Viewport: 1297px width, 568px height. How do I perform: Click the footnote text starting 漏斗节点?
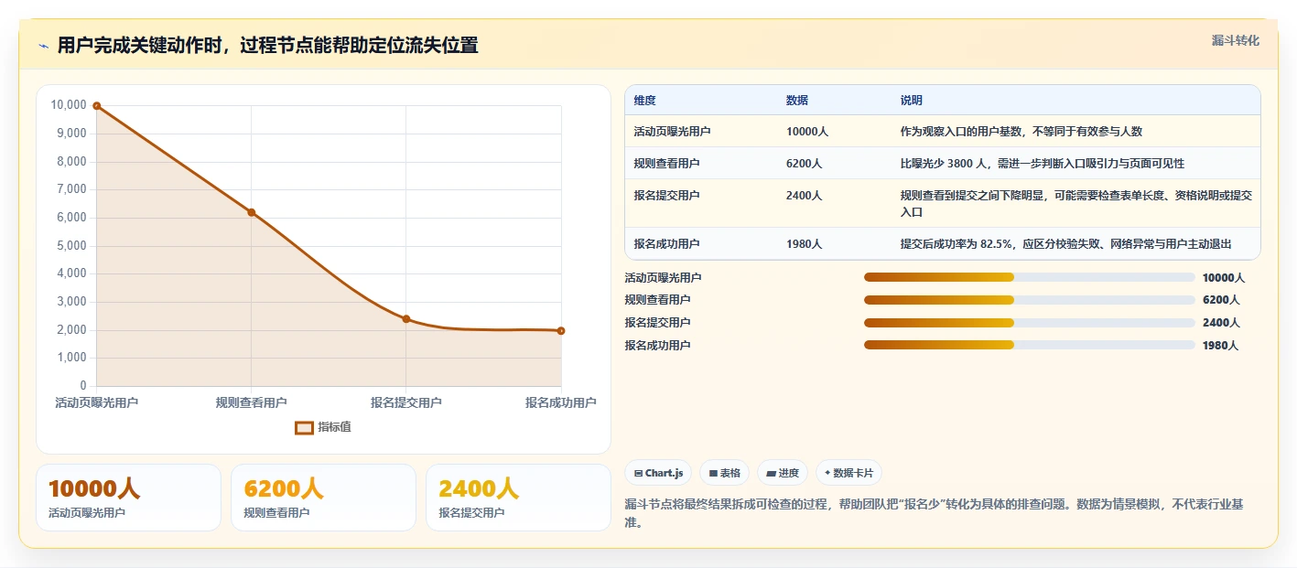click(x=934, y=513)
